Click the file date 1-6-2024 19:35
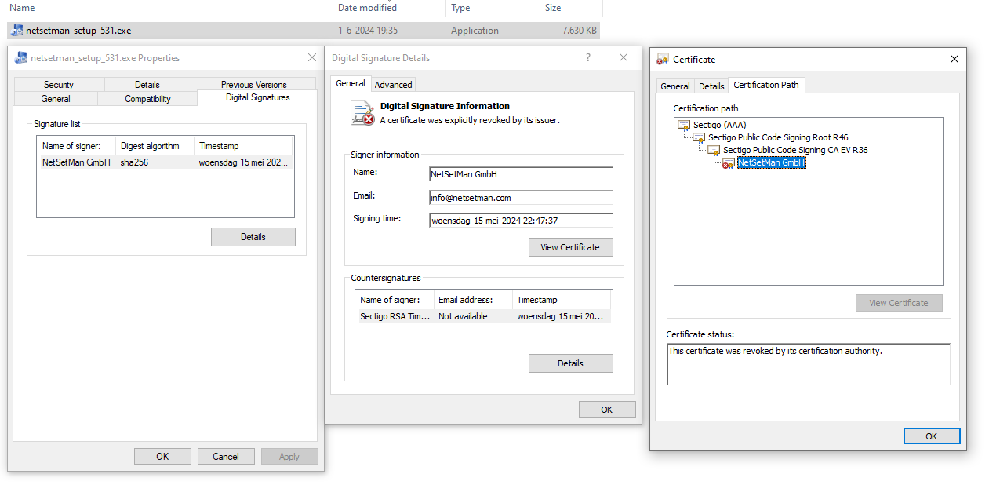Image resolution: width=989 pixels, height=485 pixels. [368, 31]
